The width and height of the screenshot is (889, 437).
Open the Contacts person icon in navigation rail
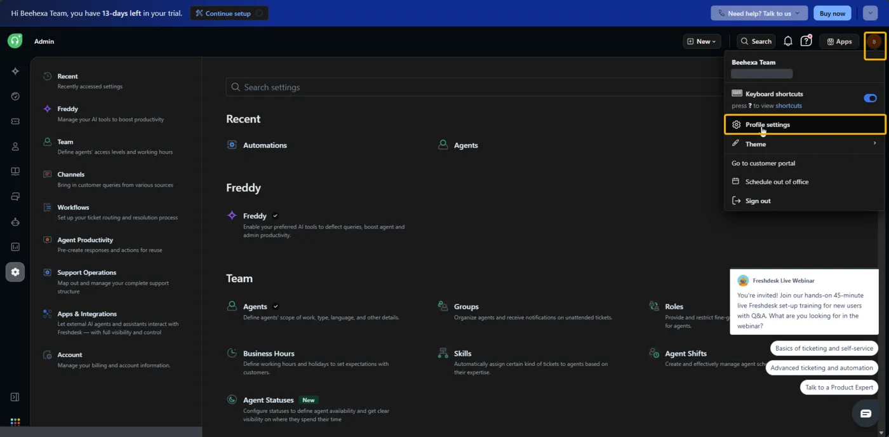15,147
